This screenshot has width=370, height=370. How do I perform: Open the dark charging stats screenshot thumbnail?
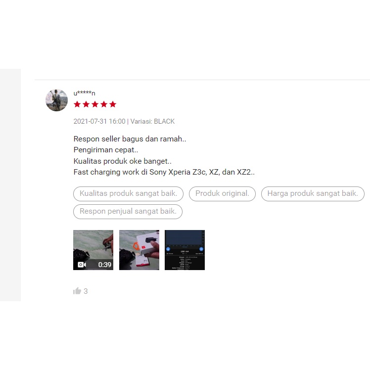185,250
